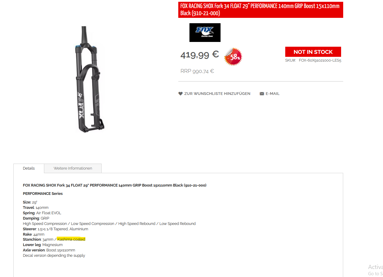Click the Decal version supply note
The image size is (383, 277).
click(54, 256)
